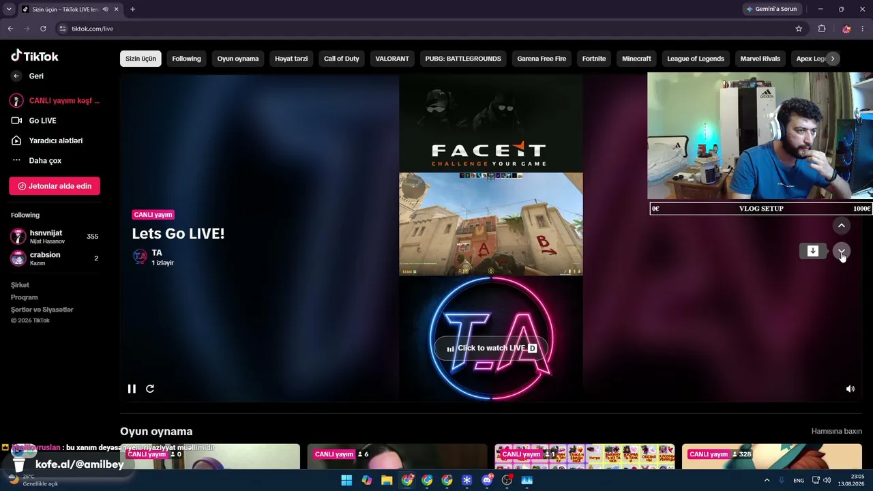Screen dimensions: 873x491
Task: Mute the live preview volume
Action: [x=850, y=389]
